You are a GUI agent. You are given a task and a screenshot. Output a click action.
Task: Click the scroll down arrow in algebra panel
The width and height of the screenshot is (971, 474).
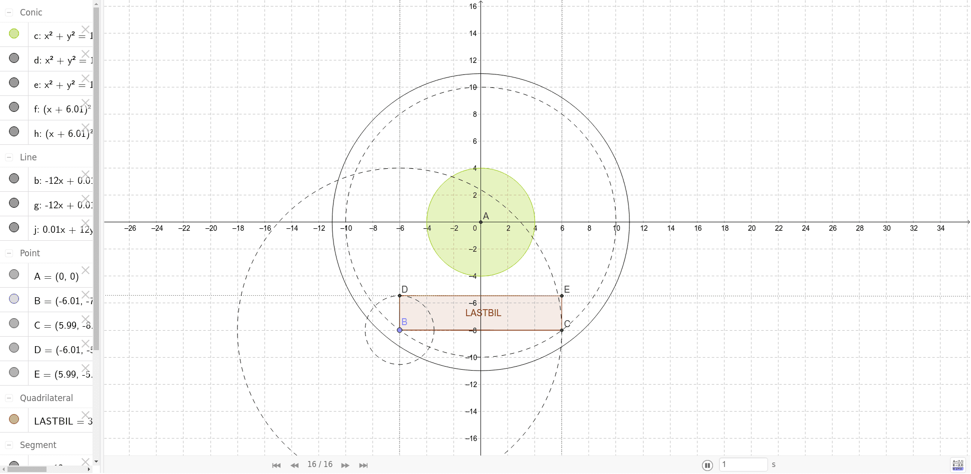pyautogui.click(x=96, y=462)
